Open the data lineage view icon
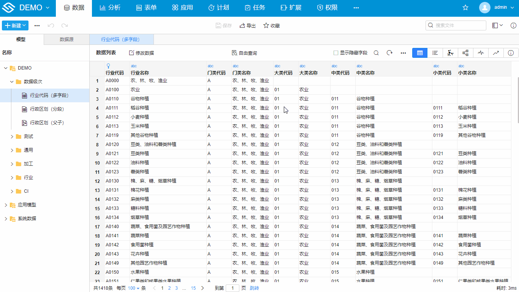 tap(450, 53)
